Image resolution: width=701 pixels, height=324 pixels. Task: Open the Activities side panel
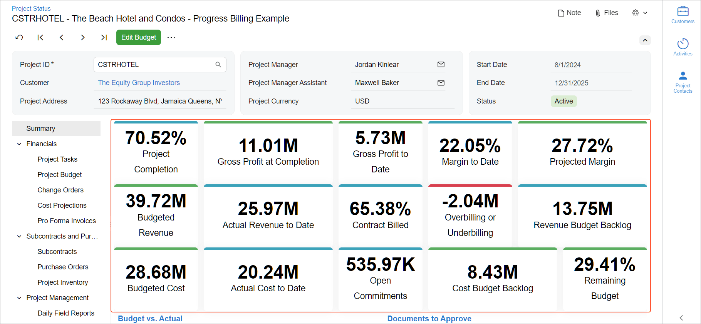(683, 47)
